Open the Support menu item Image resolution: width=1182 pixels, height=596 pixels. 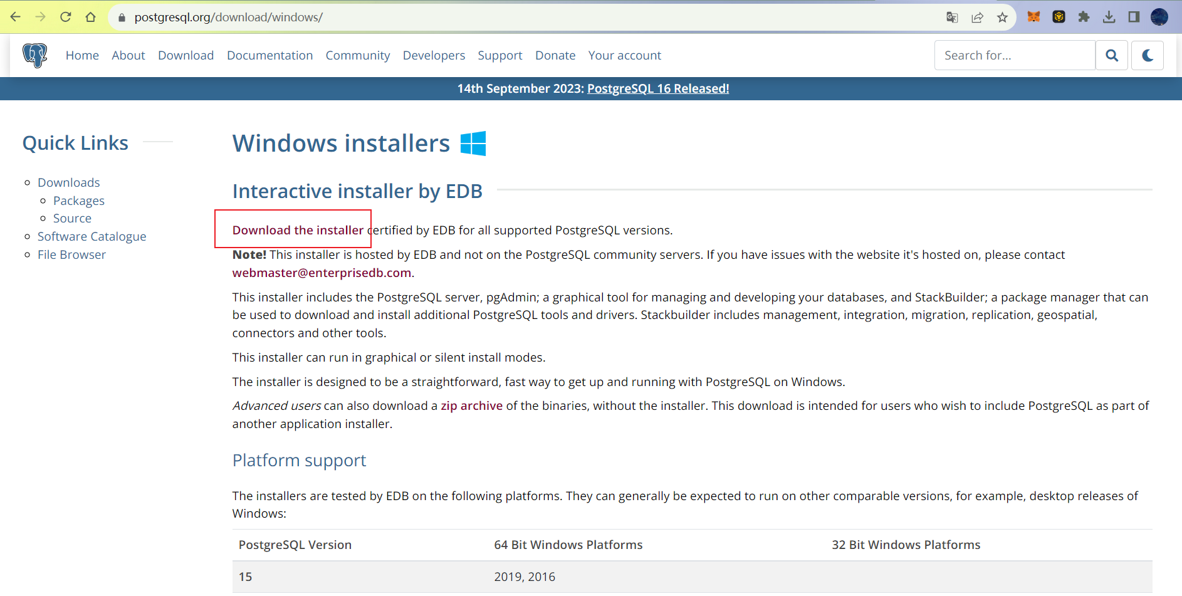(500, 55)
